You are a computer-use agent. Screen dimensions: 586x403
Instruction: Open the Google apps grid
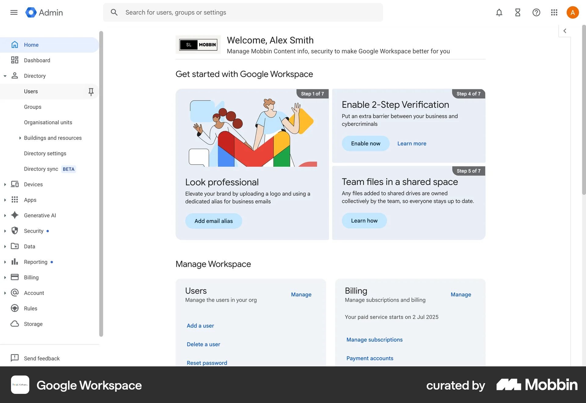tap(554, 13)
